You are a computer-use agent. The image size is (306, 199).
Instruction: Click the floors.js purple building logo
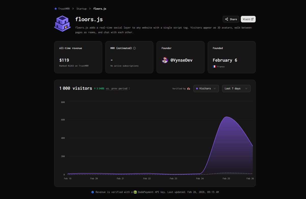pyautogui.click(x=62, y=24)
